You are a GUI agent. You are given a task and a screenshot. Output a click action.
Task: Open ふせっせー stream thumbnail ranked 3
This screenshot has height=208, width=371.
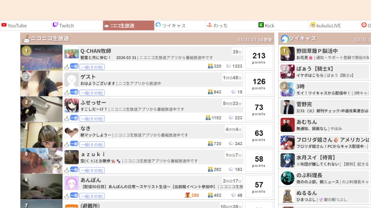[41, 109]
